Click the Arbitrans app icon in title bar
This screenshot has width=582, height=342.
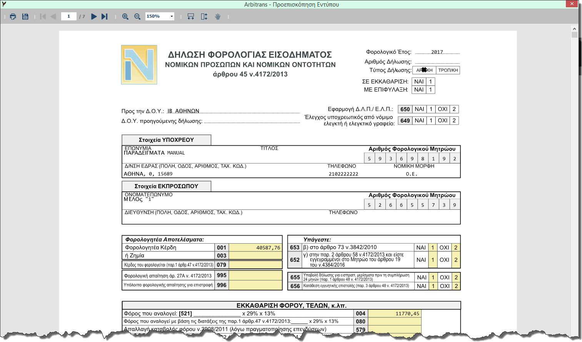[x=4, y=4]
